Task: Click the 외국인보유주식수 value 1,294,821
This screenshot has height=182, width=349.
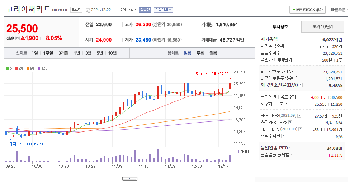Action: (x=334, y=79)
